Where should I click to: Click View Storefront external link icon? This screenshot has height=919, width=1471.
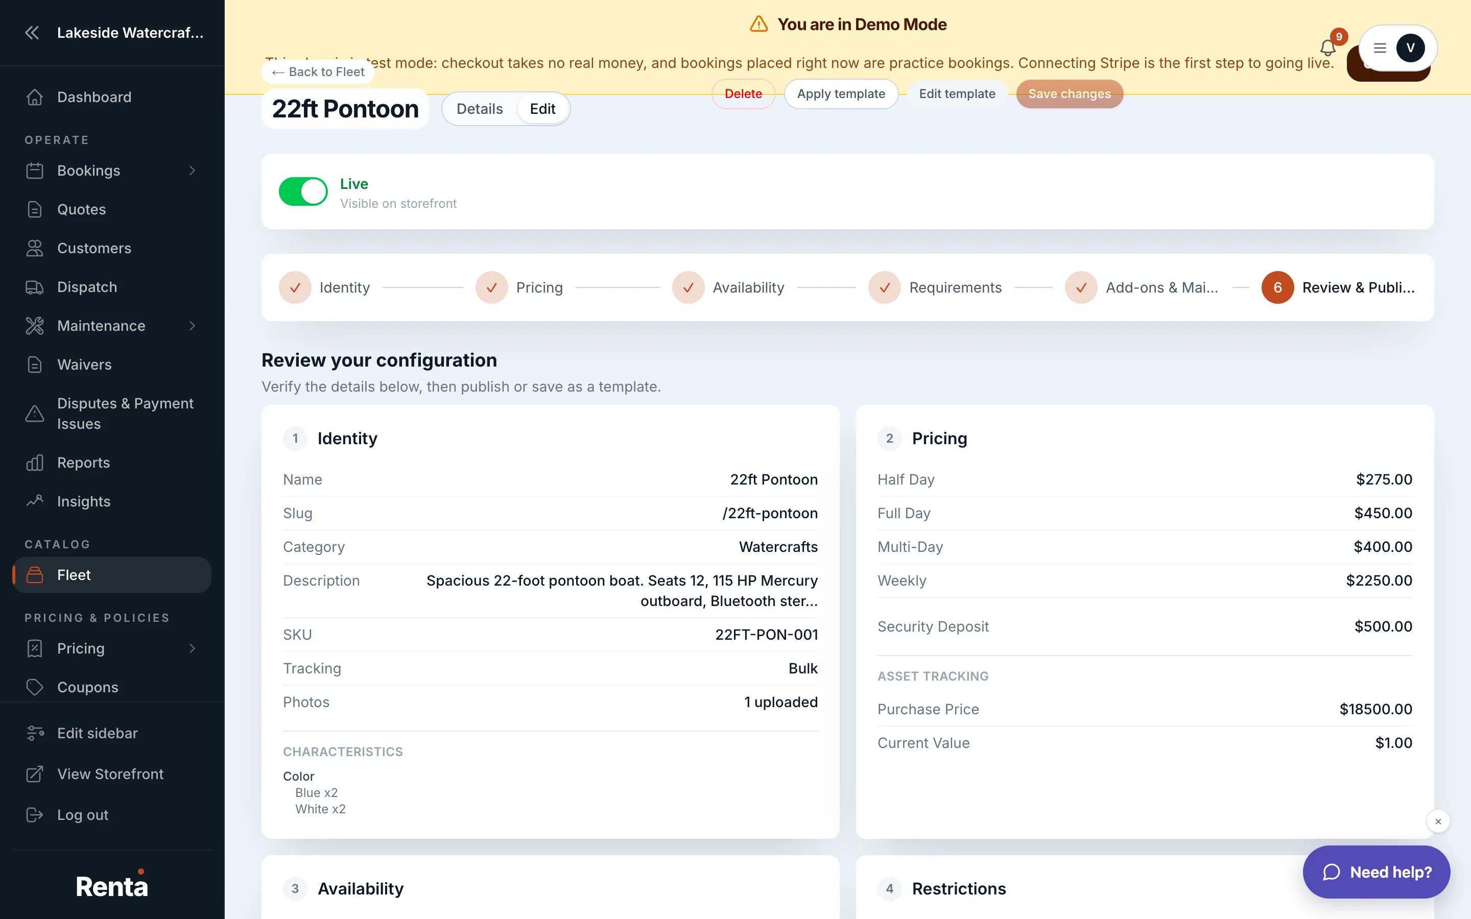pos(35,773)
